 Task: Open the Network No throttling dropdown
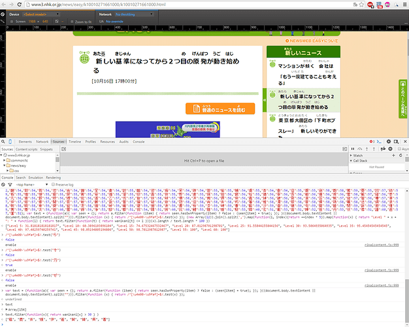135,14
